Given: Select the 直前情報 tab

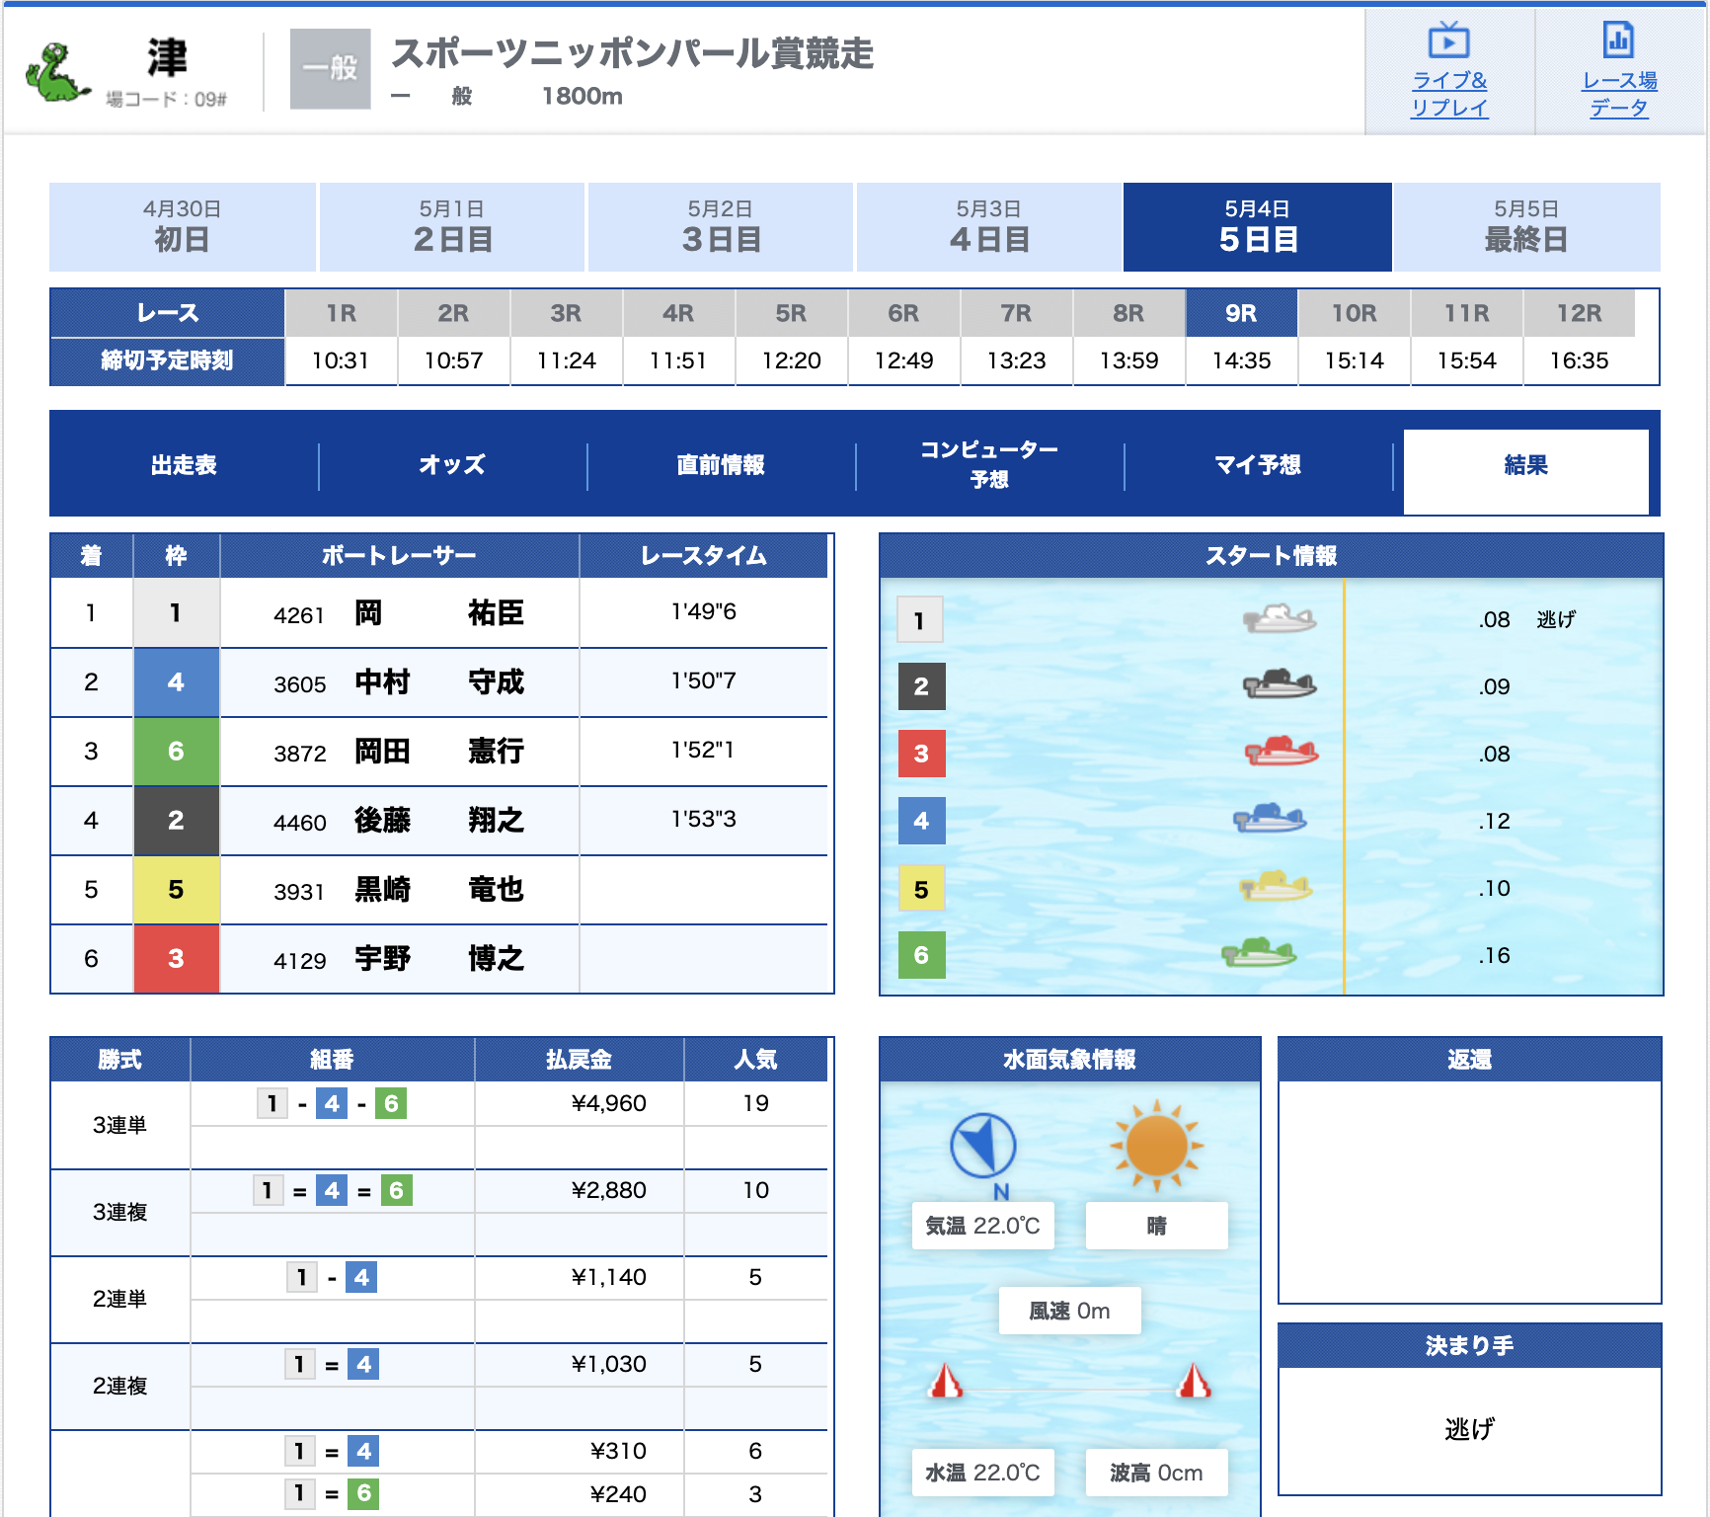Looking at the screenshot, I should [721, 465].
